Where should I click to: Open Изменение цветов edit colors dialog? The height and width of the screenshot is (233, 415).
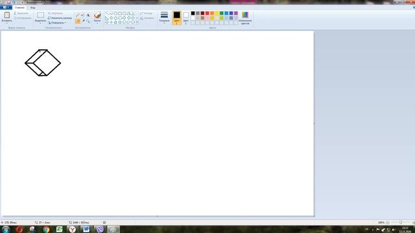pos(245,17)
